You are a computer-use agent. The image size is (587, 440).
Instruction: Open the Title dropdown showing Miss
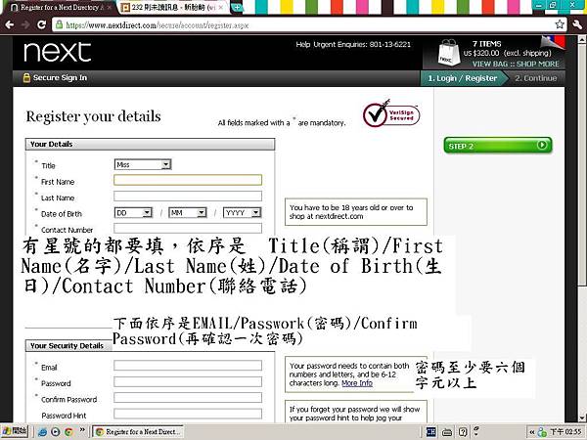coord(142,164)
